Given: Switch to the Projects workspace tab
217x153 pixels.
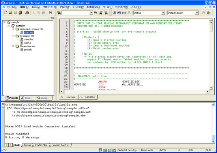Looking at the screenshot, I should pos(12,98).
